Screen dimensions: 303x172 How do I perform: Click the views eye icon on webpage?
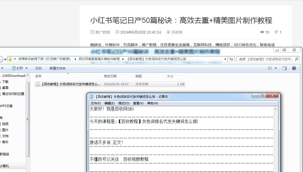pos(262,32)
